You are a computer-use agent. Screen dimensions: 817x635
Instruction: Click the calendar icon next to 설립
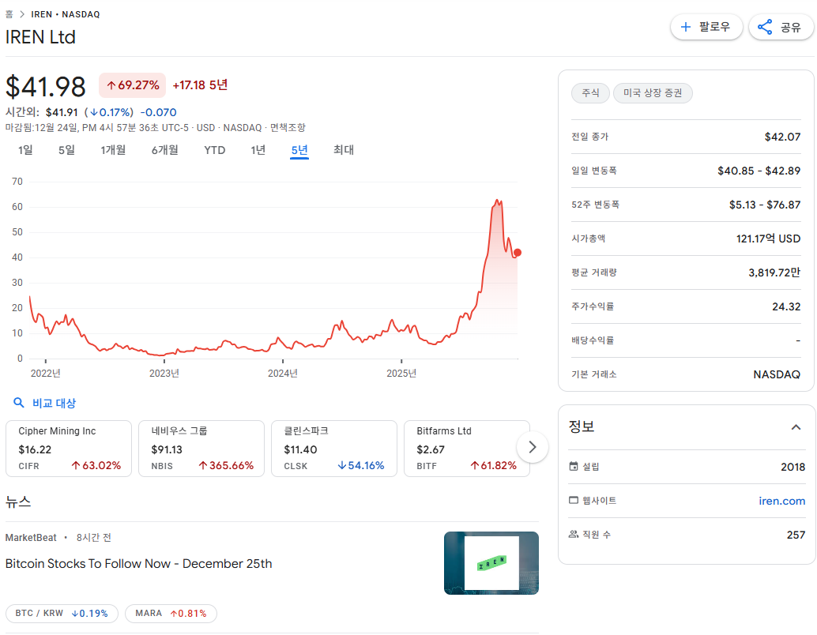click(574, 466)
